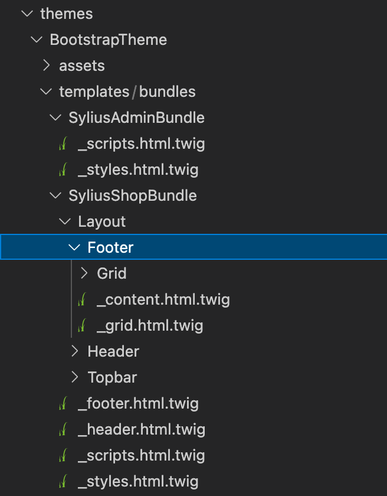Image resolution: width=387 pixels, height=496 pixels.
Task: Collapse the BootstrapTheme folder chevron
Action: (x=37, y=39)
